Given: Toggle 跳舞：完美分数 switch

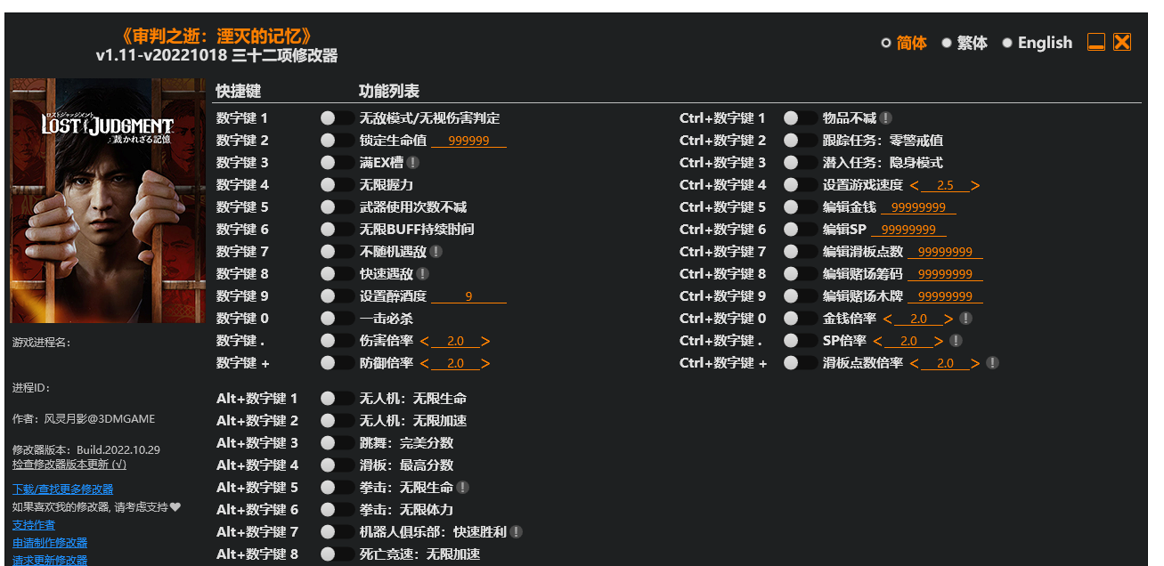Looking at the screenshot, I should pyautogui.click(x=337, y=443).
